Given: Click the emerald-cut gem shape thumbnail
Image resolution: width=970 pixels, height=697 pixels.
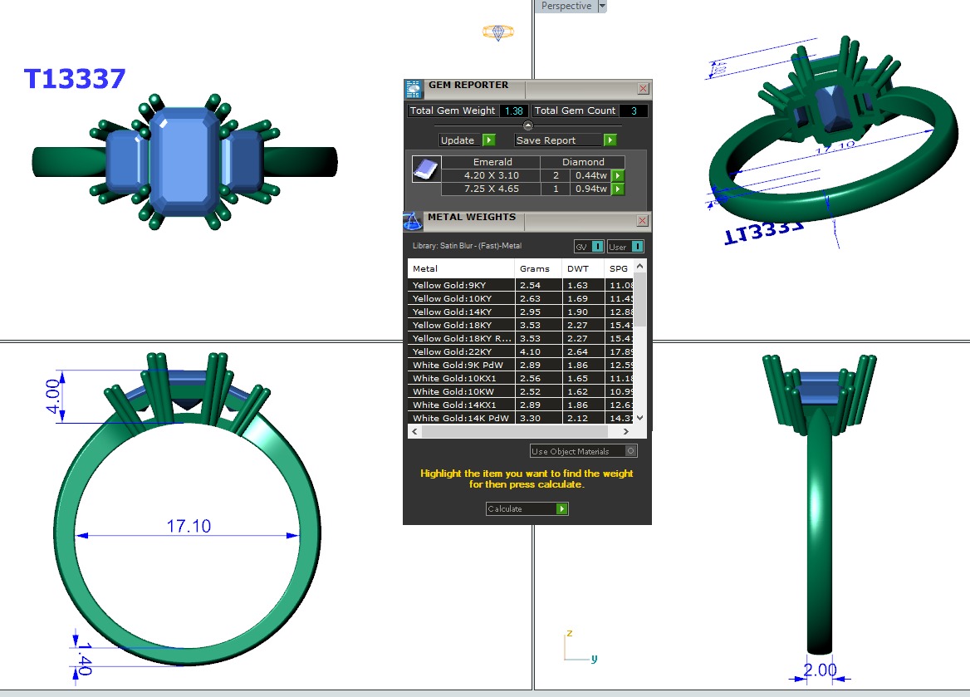Looking at the screenshot, I should pos(424,169).
